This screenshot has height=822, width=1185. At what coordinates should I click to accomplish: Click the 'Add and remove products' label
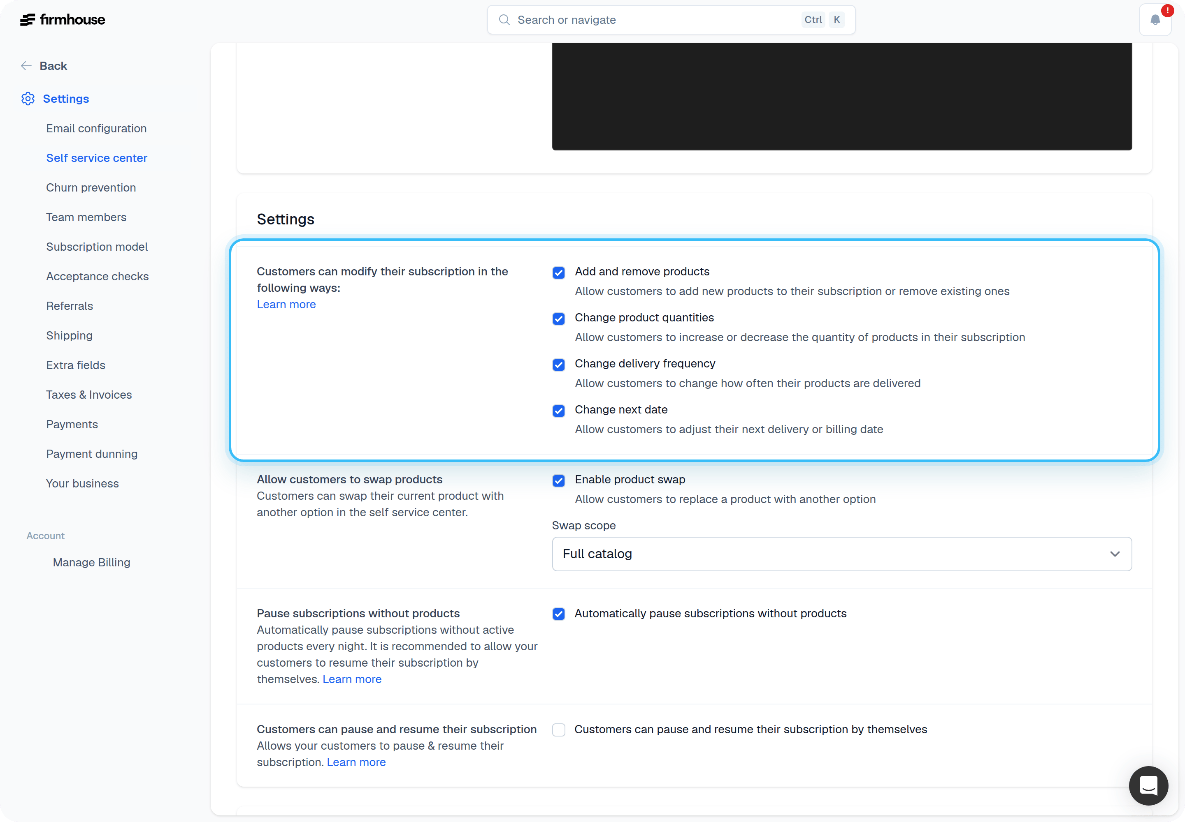click(x=642, y=271)
